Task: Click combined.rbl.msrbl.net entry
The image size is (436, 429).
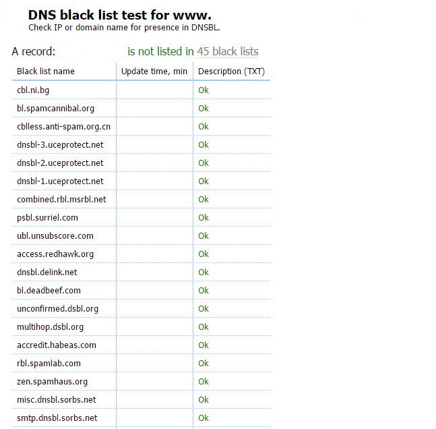Action: (x=61, y=199)
